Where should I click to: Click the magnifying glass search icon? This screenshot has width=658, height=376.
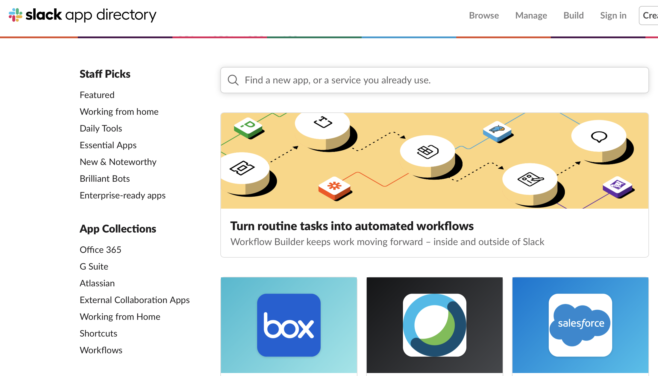coord(233,80)
